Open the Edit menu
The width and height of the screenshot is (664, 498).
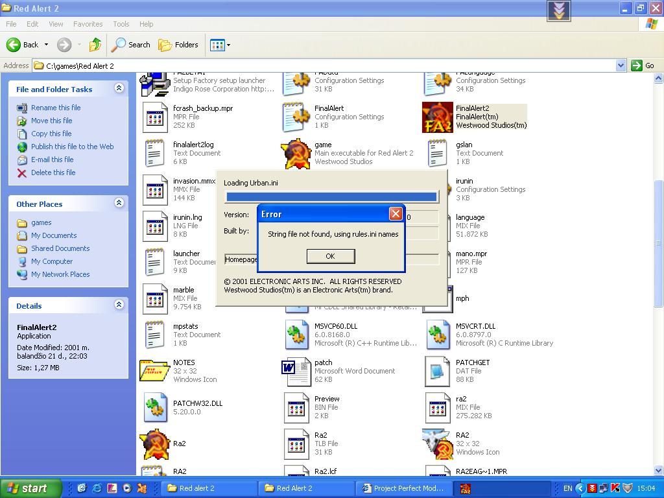click(x=32, y=24)
